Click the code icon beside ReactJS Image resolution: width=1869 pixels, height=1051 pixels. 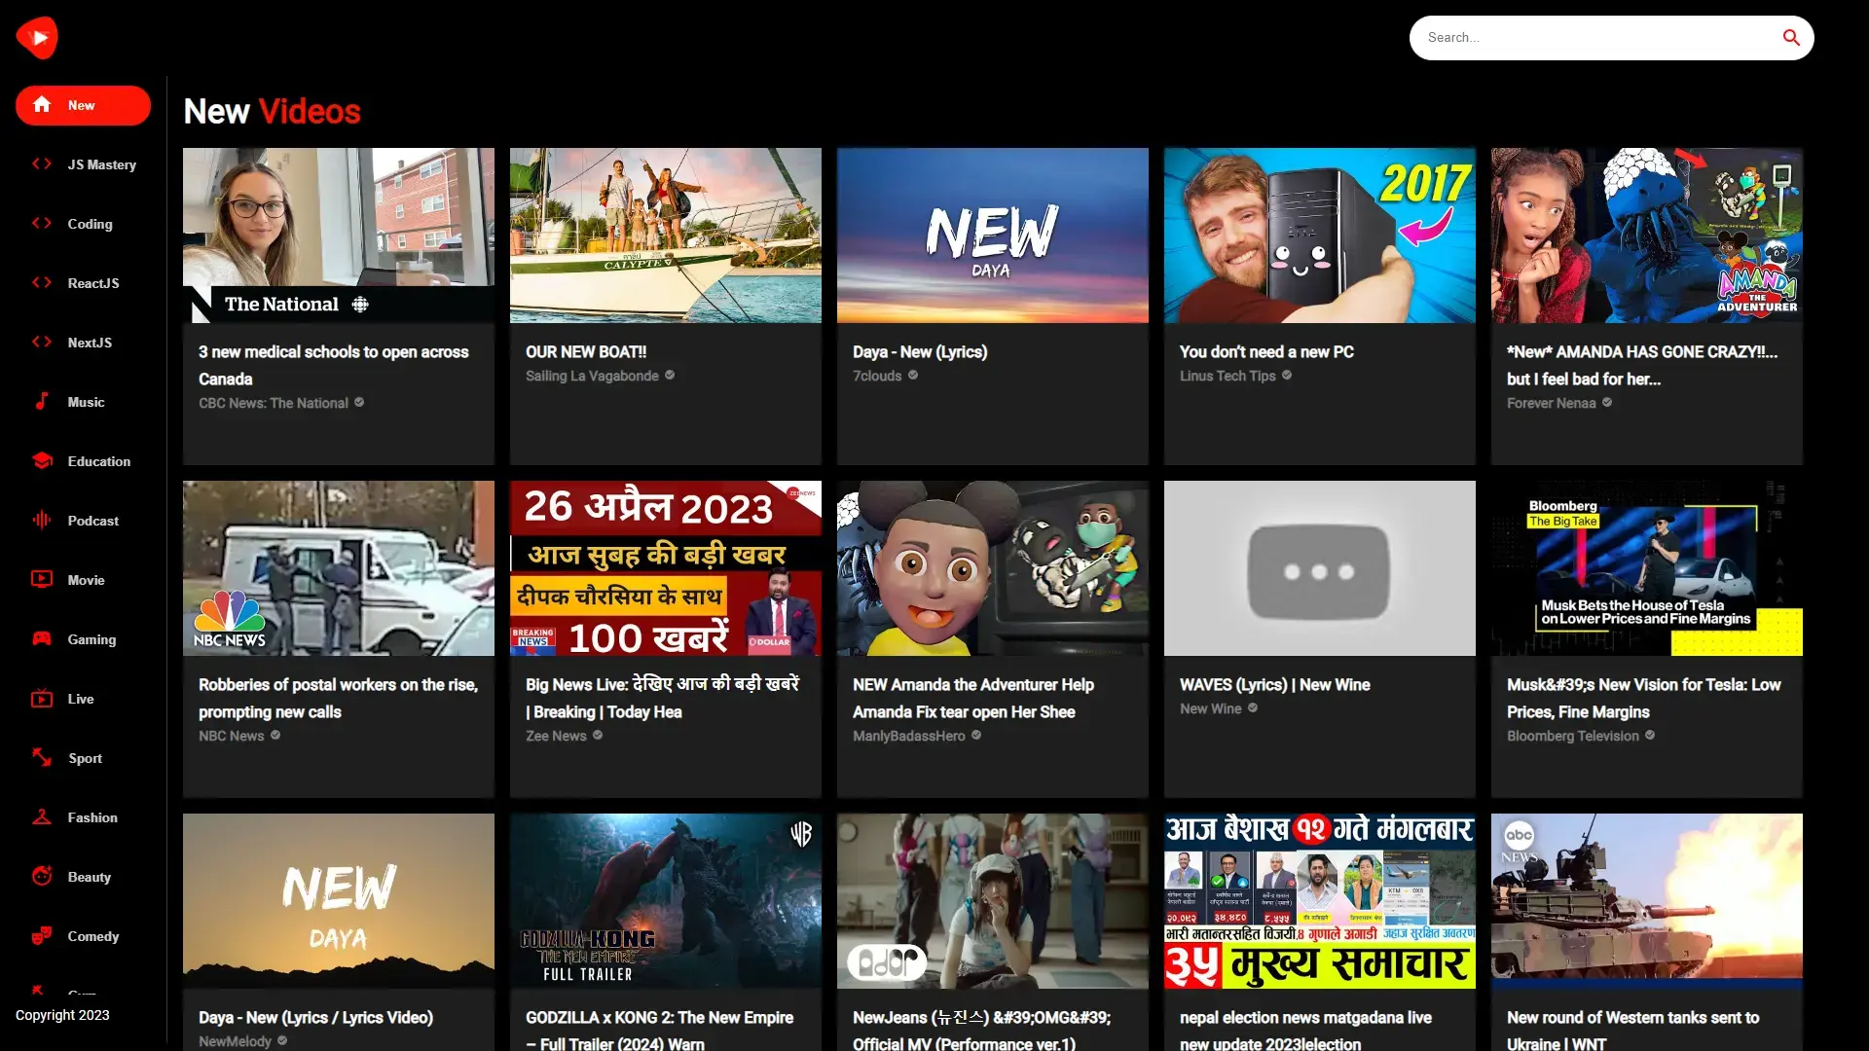(42, 282)
